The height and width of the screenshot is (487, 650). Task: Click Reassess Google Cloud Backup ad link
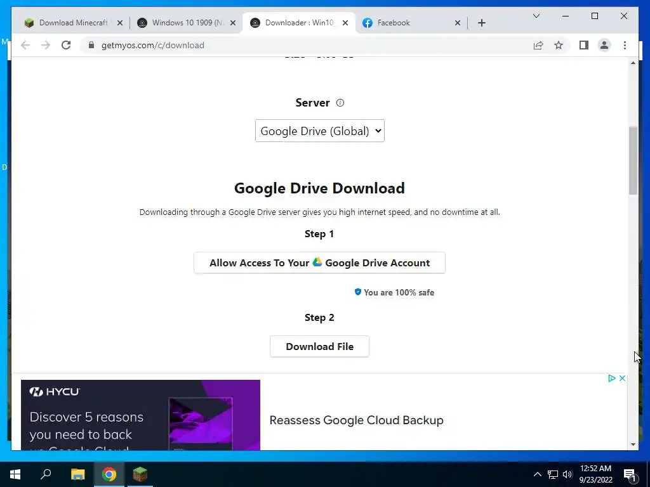coord(356,420)
